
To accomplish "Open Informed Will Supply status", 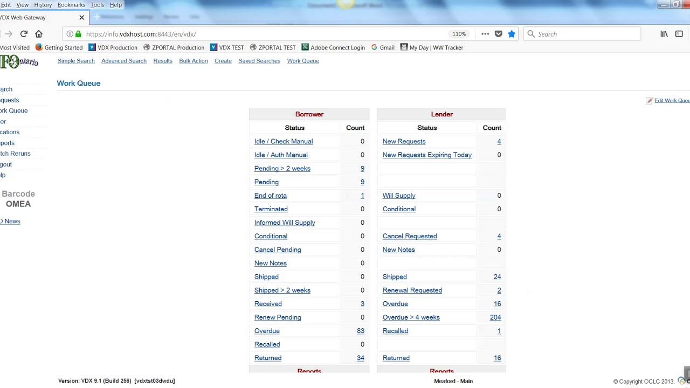I will 285,223.
